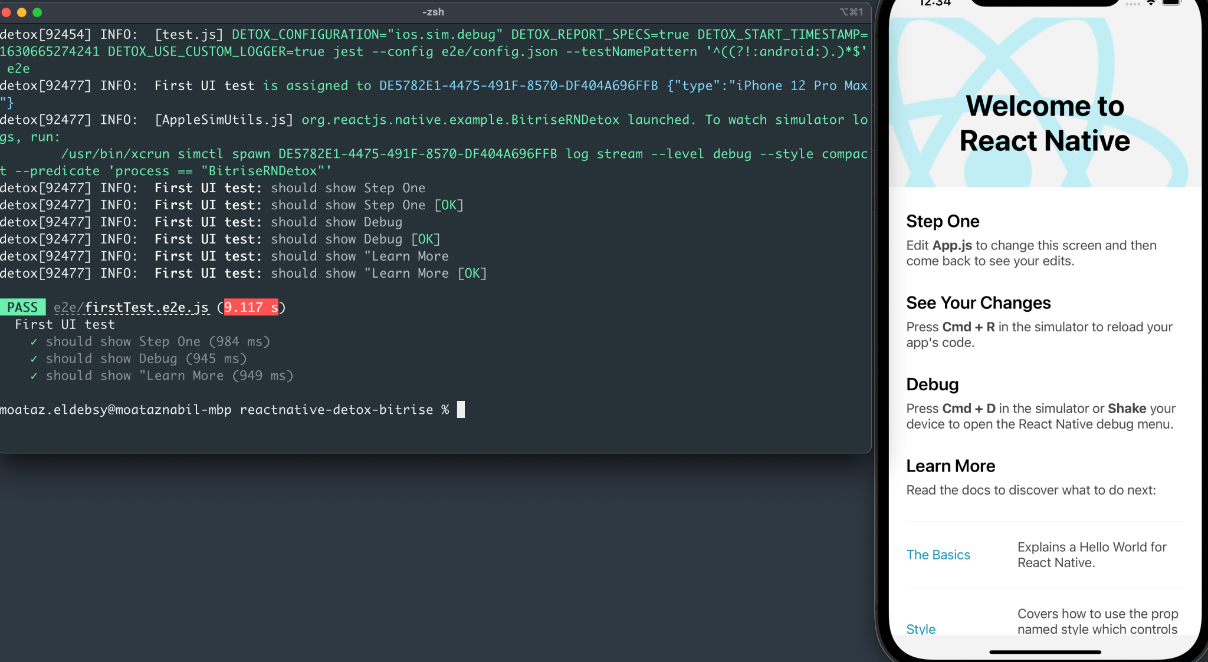Image resolution: width=1208 pixels, height=662 pixels.
Task: Tap the Learn More heading
Action: click(x=950, y=466)
